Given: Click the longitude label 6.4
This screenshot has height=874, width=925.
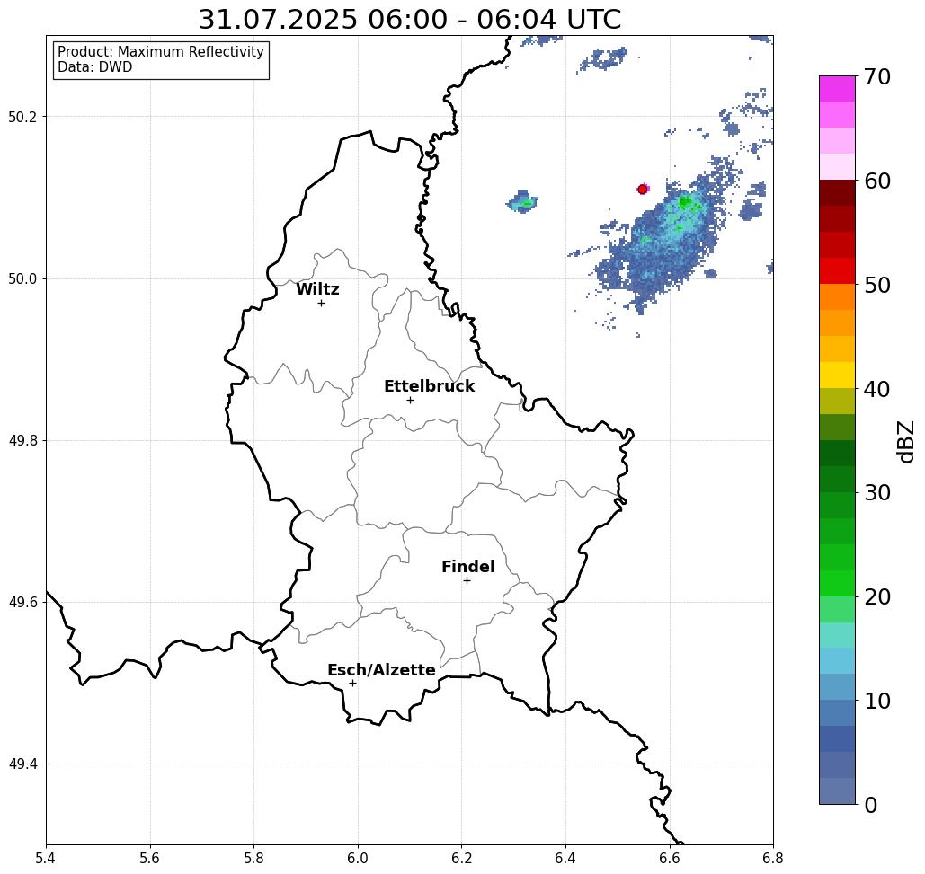Looking at the screenshot, I should tap(565, 858).
